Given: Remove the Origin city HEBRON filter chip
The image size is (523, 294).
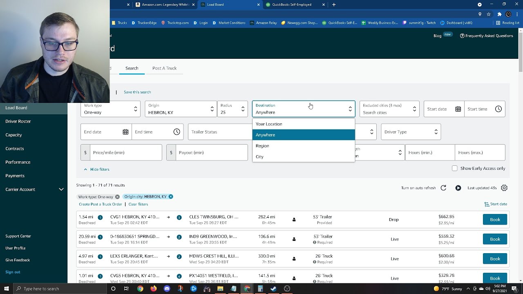Looking at the screenshot, I should 171,197.
